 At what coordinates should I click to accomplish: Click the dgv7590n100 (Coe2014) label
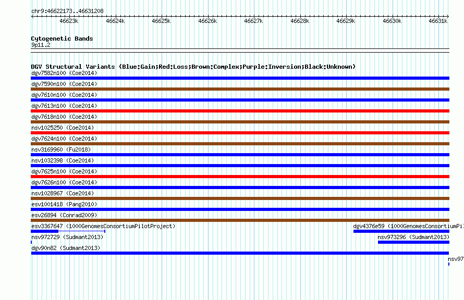64,84
